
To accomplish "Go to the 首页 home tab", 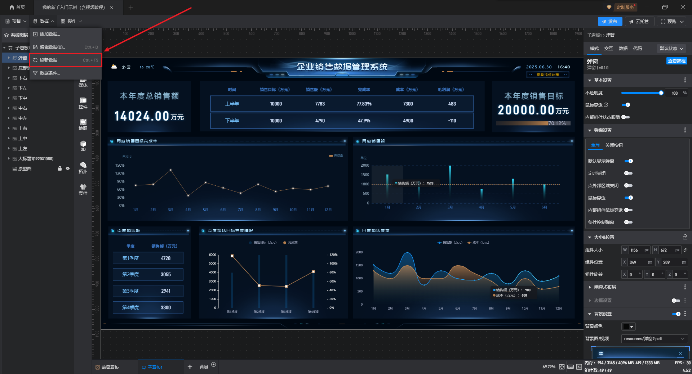I will coord(17,7).
